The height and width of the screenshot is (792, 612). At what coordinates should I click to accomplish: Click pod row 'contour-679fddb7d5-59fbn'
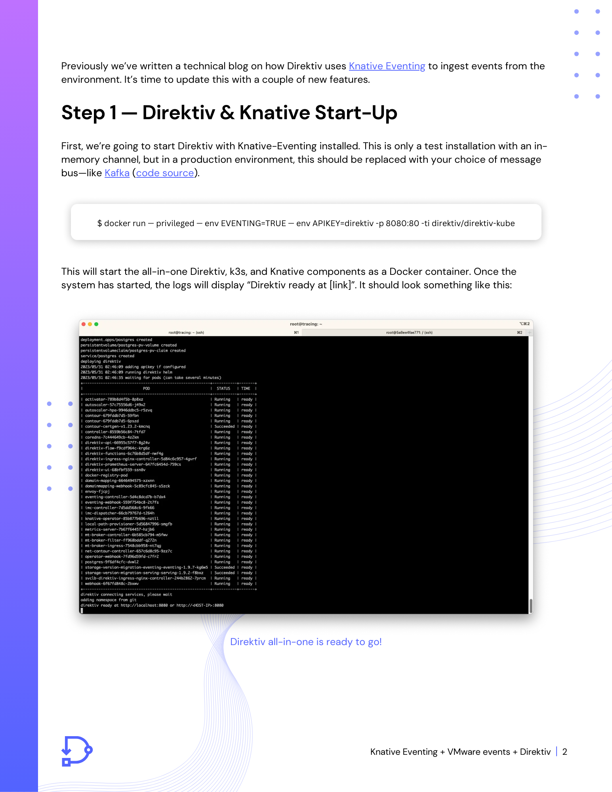point(169,416)
